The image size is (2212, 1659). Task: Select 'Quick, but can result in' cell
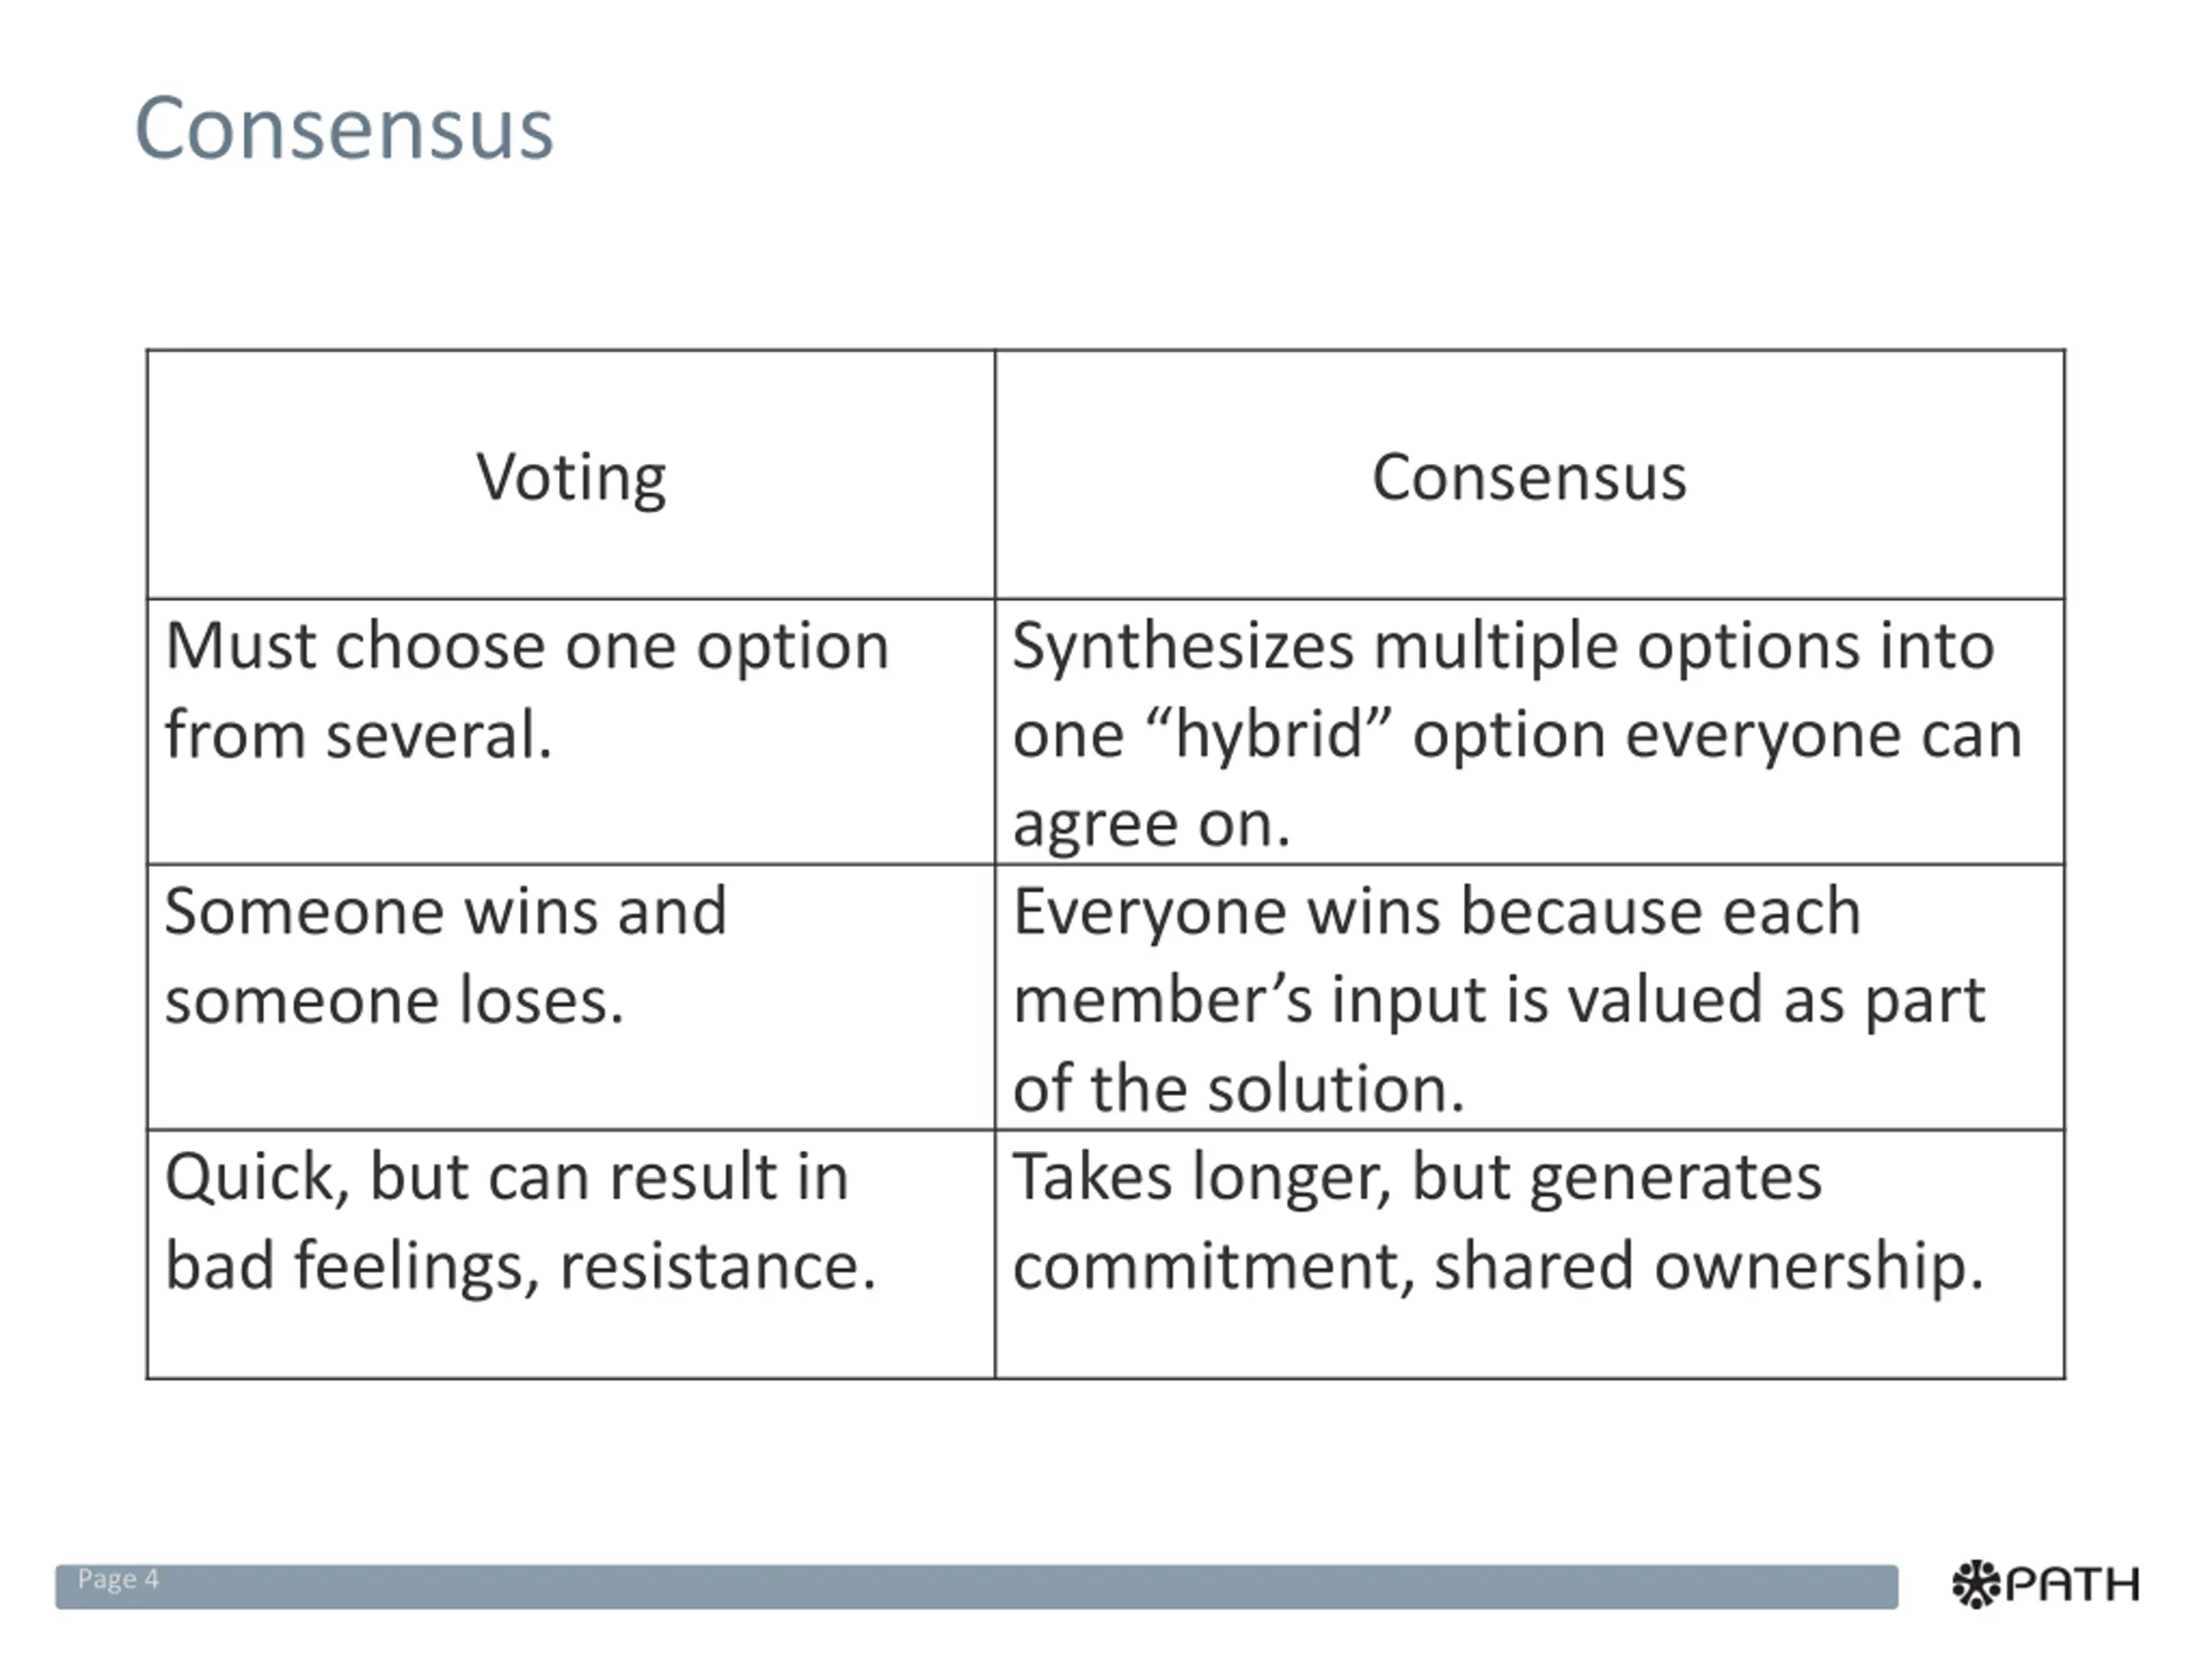point(571,1254)
